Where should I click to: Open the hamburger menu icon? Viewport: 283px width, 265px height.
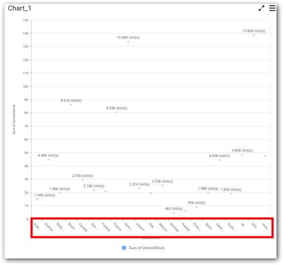point(272,8)
